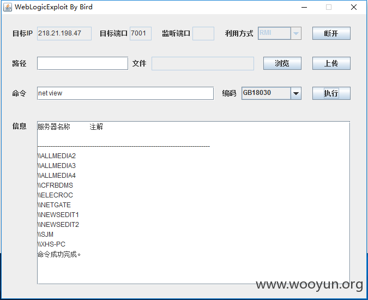The image size is (368, 300).
Task: Click the 目标端口 field showing 7001
Action: 141,33
